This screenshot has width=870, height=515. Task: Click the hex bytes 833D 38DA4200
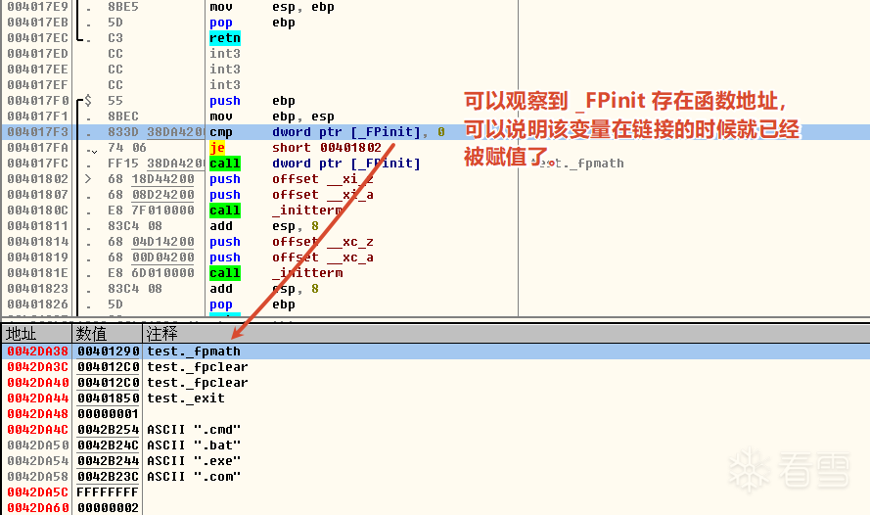point(157,132)
